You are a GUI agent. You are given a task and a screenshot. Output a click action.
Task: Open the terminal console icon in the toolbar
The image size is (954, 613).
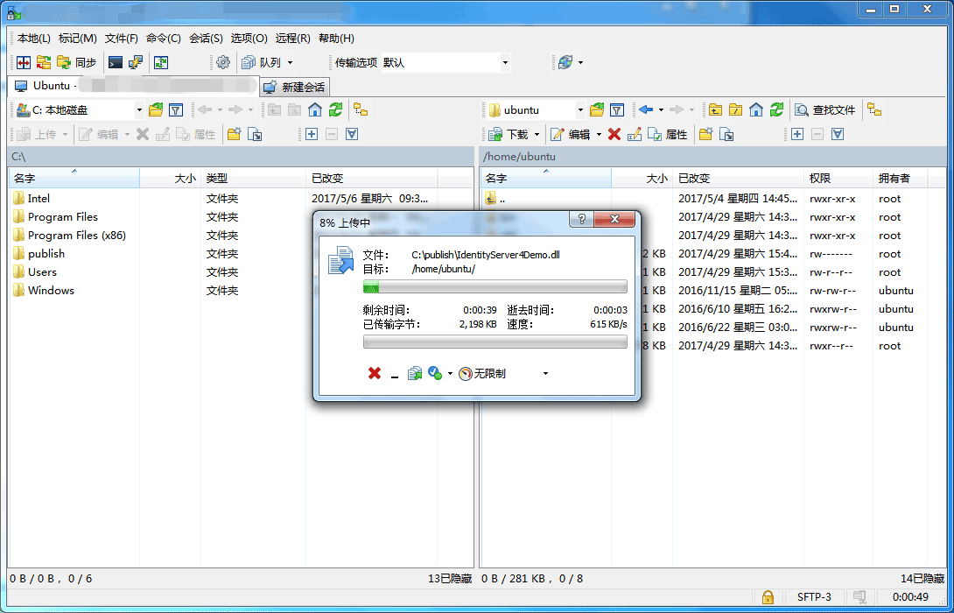(x=115, y=62)
